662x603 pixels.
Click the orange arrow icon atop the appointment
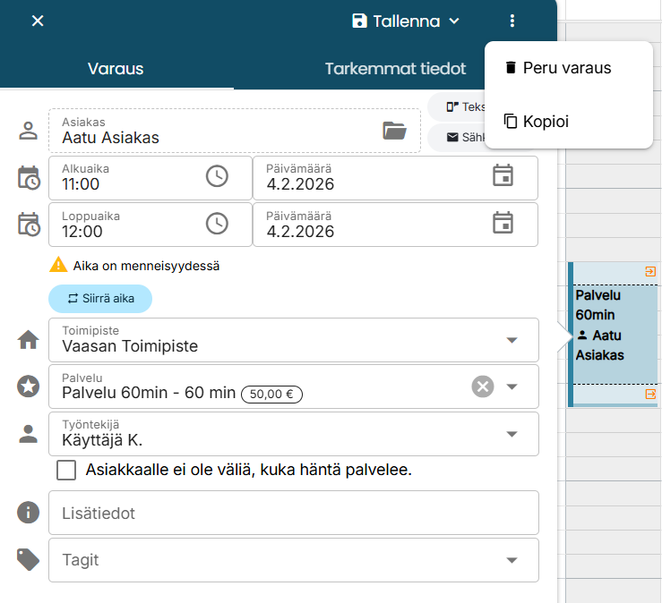[649, 271]
